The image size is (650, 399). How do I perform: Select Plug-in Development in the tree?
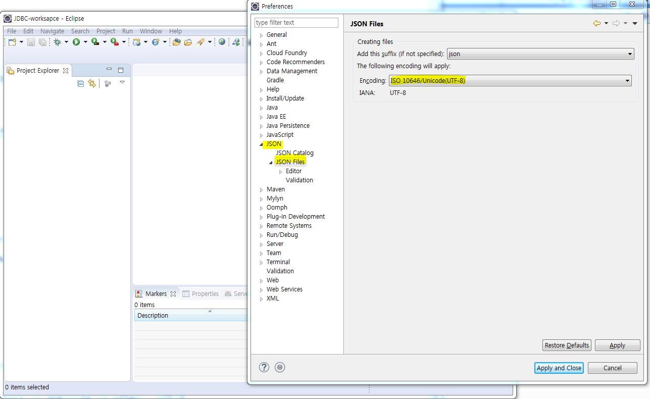click(295, 217)
